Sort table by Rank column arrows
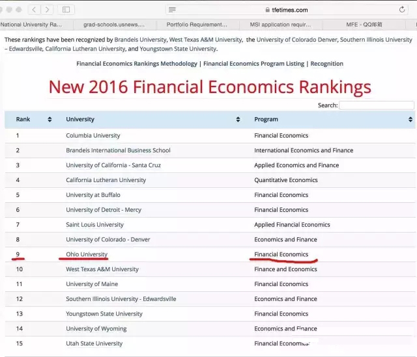 [50, 120]
